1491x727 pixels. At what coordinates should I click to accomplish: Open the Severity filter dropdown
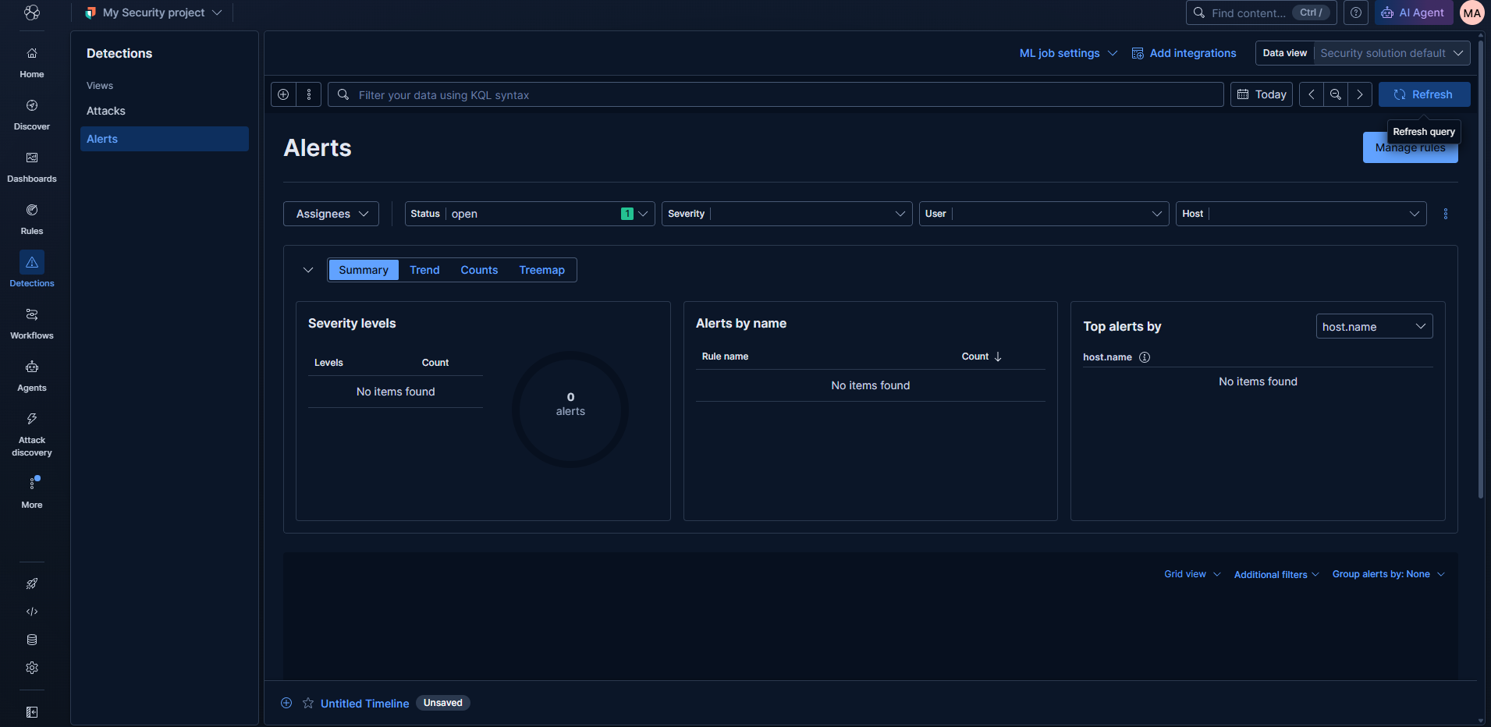[x=786, y=214]
